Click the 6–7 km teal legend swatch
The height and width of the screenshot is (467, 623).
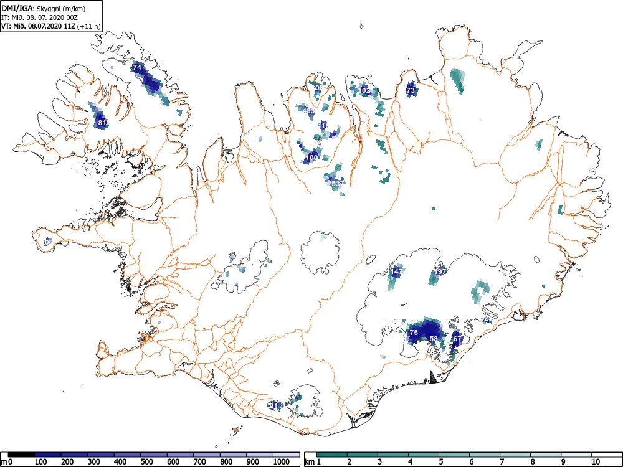(x=485, y=455)
